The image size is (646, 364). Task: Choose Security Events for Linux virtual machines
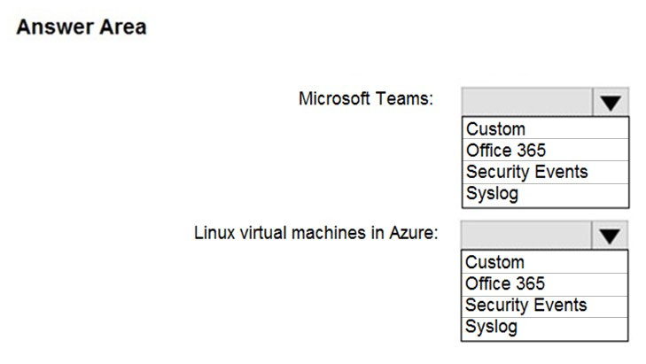(545, 306)
